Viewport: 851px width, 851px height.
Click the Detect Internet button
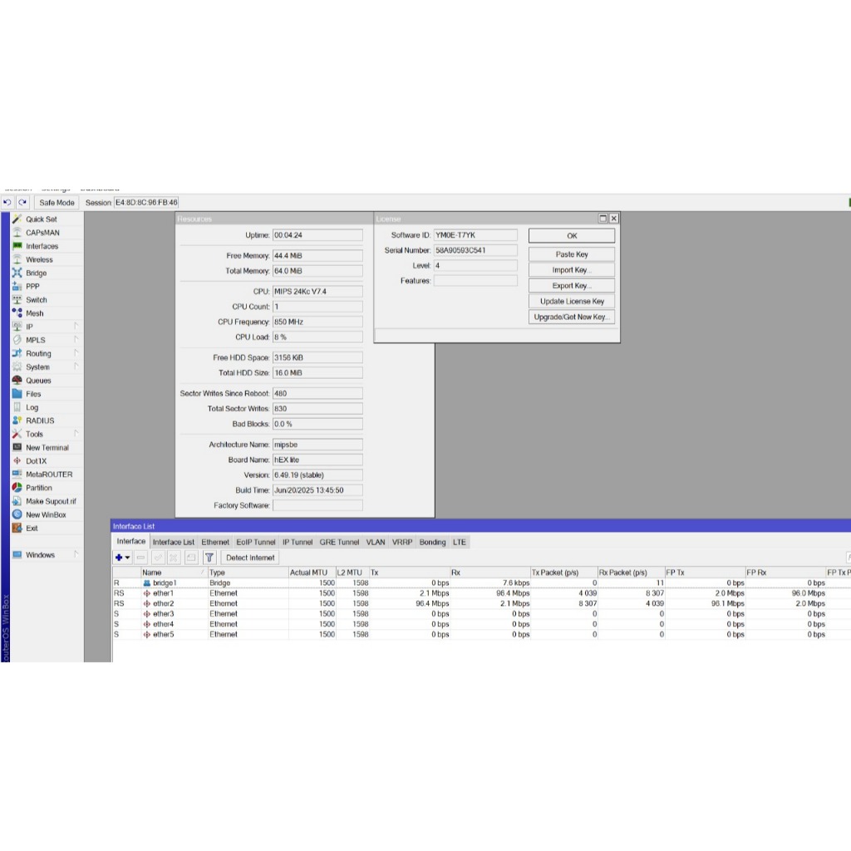coord(250,558)
